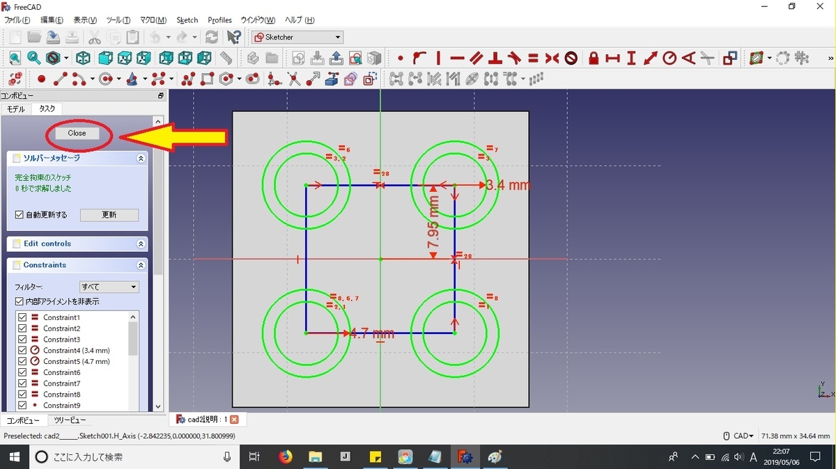Open the polygon tools dropdown arrow

tap(239, 79)
